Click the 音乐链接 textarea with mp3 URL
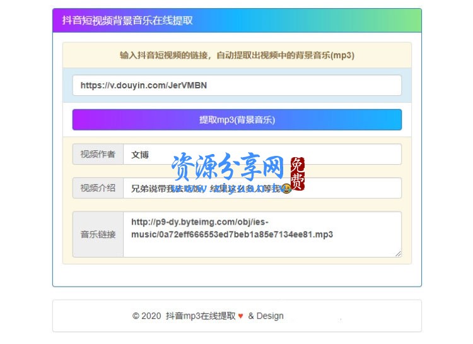This screenshot has height=344, width=473. coord(262,234)
